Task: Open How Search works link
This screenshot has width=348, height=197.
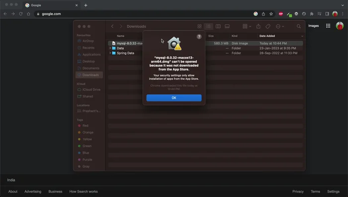Action: click(x=84, y=192)
